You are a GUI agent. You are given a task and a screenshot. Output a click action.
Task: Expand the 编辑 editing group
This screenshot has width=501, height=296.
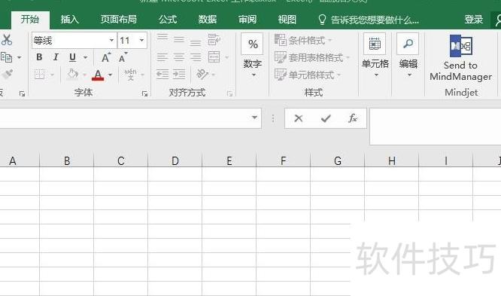[408, 56]
